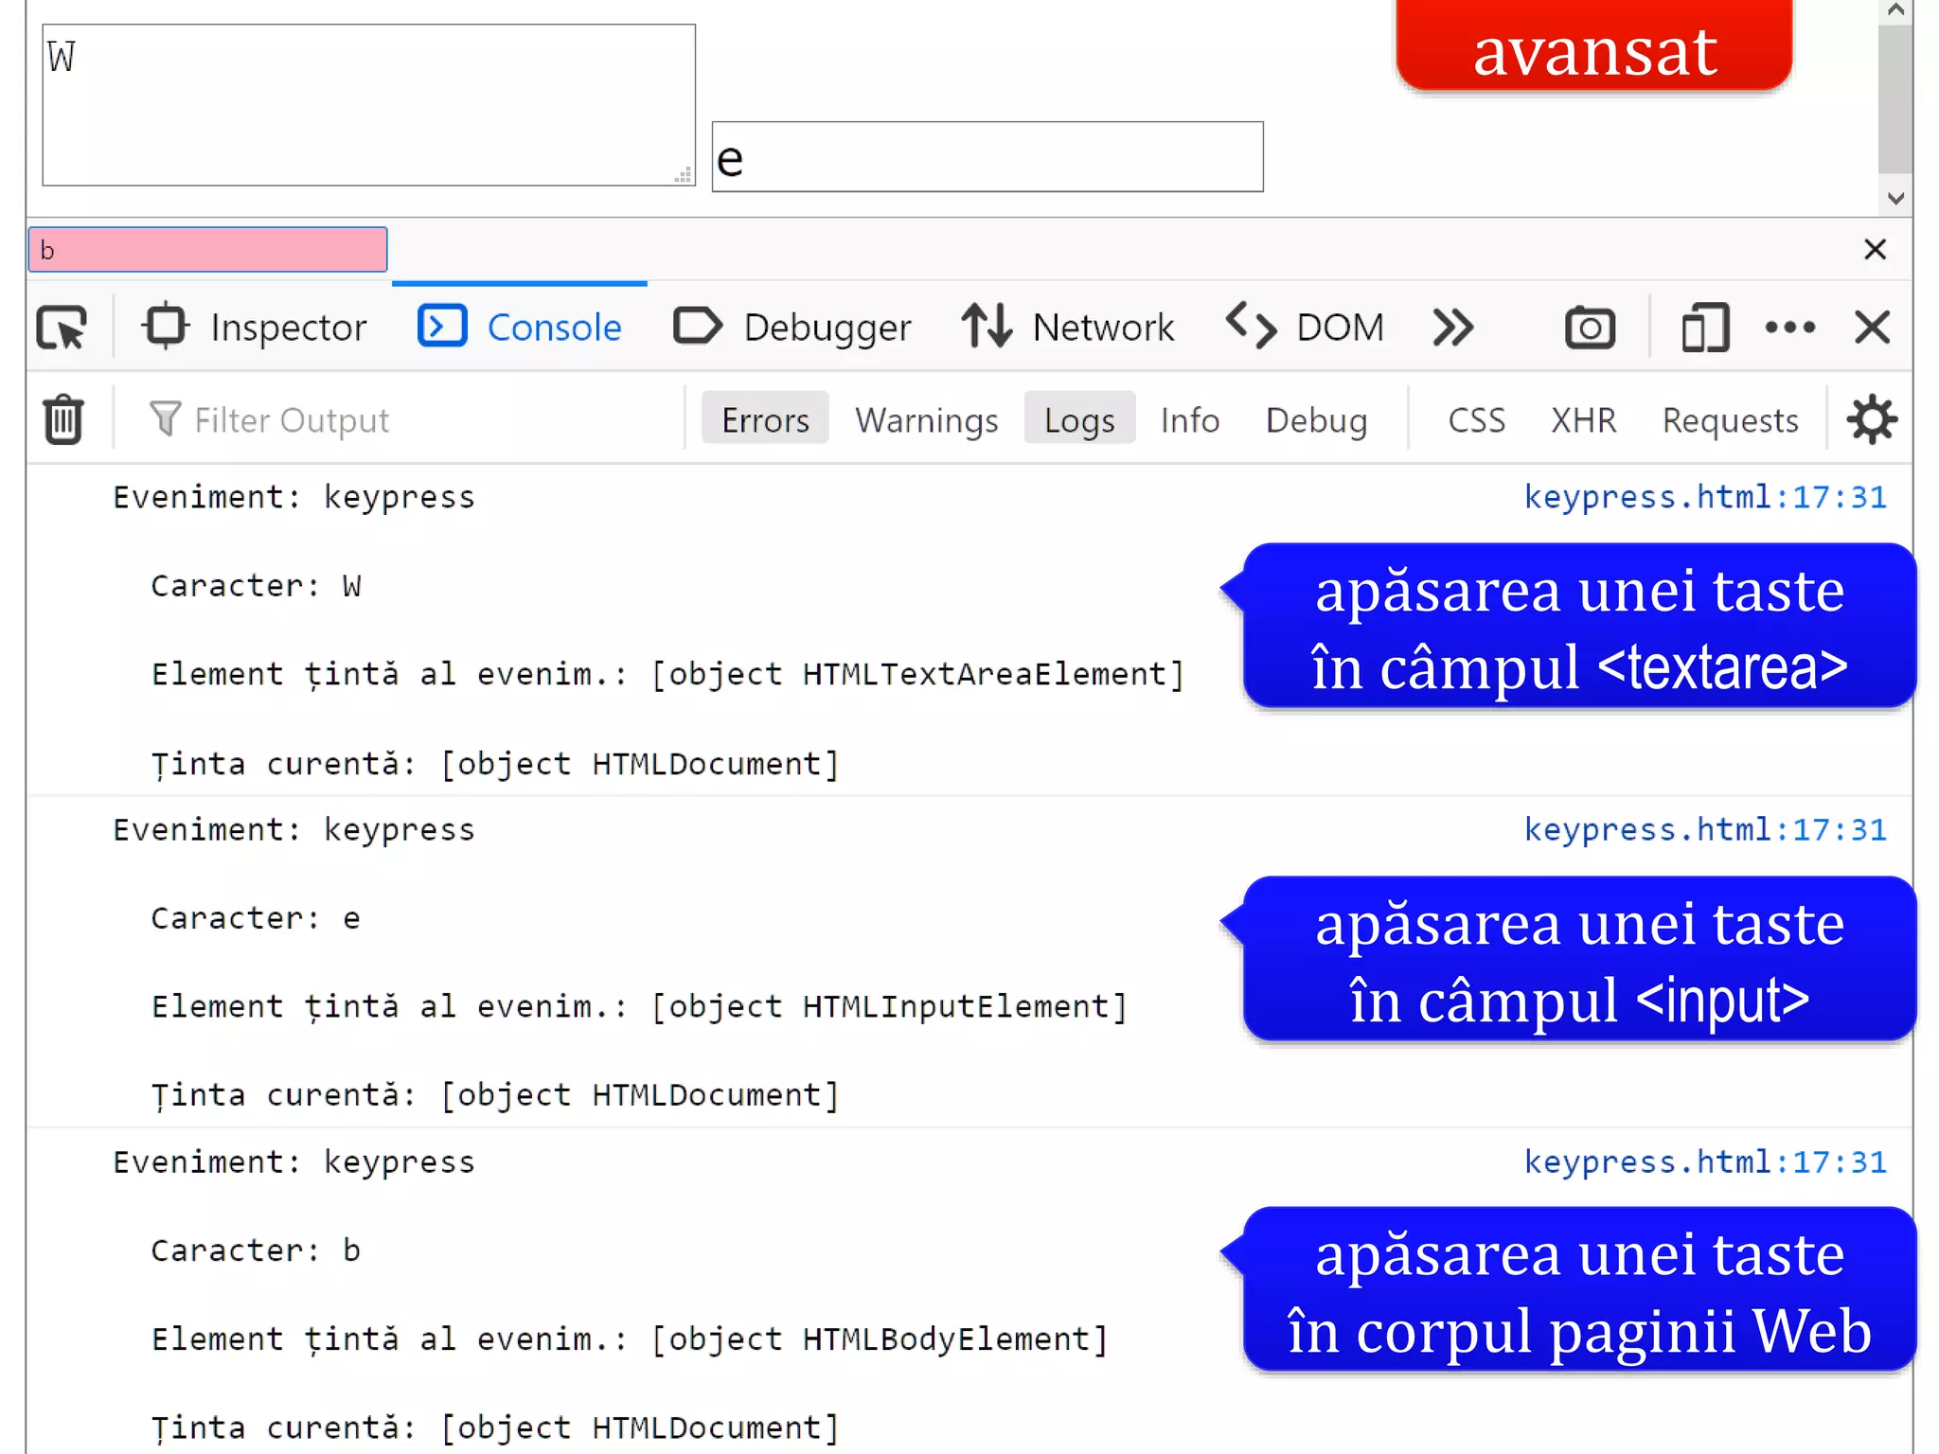Take a screenshot with camera icon
Image resolution: width=1939 pixels, height=1454 pixels.
pyautogui.click(x=1590, y=328)
